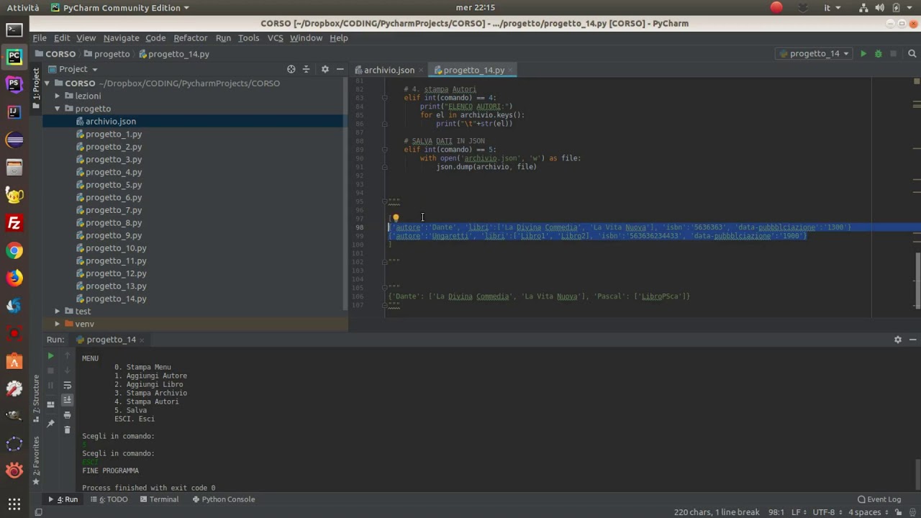This screenshot has width=921, height=518.
Task: Open the Navigate menu
Action: [121, 37]
